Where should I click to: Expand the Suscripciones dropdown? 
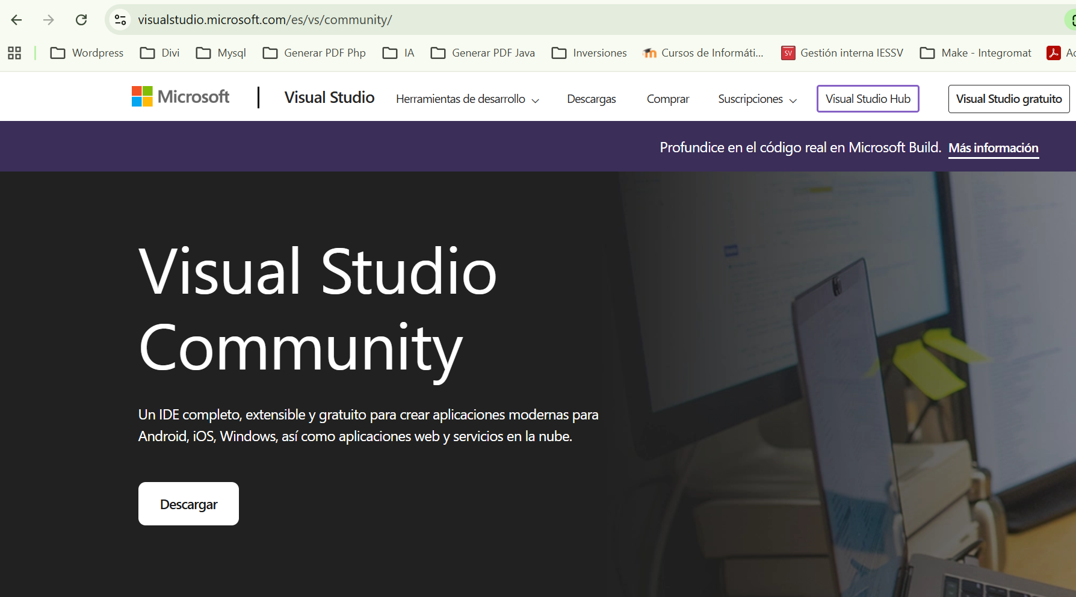(x=756, y=99)
